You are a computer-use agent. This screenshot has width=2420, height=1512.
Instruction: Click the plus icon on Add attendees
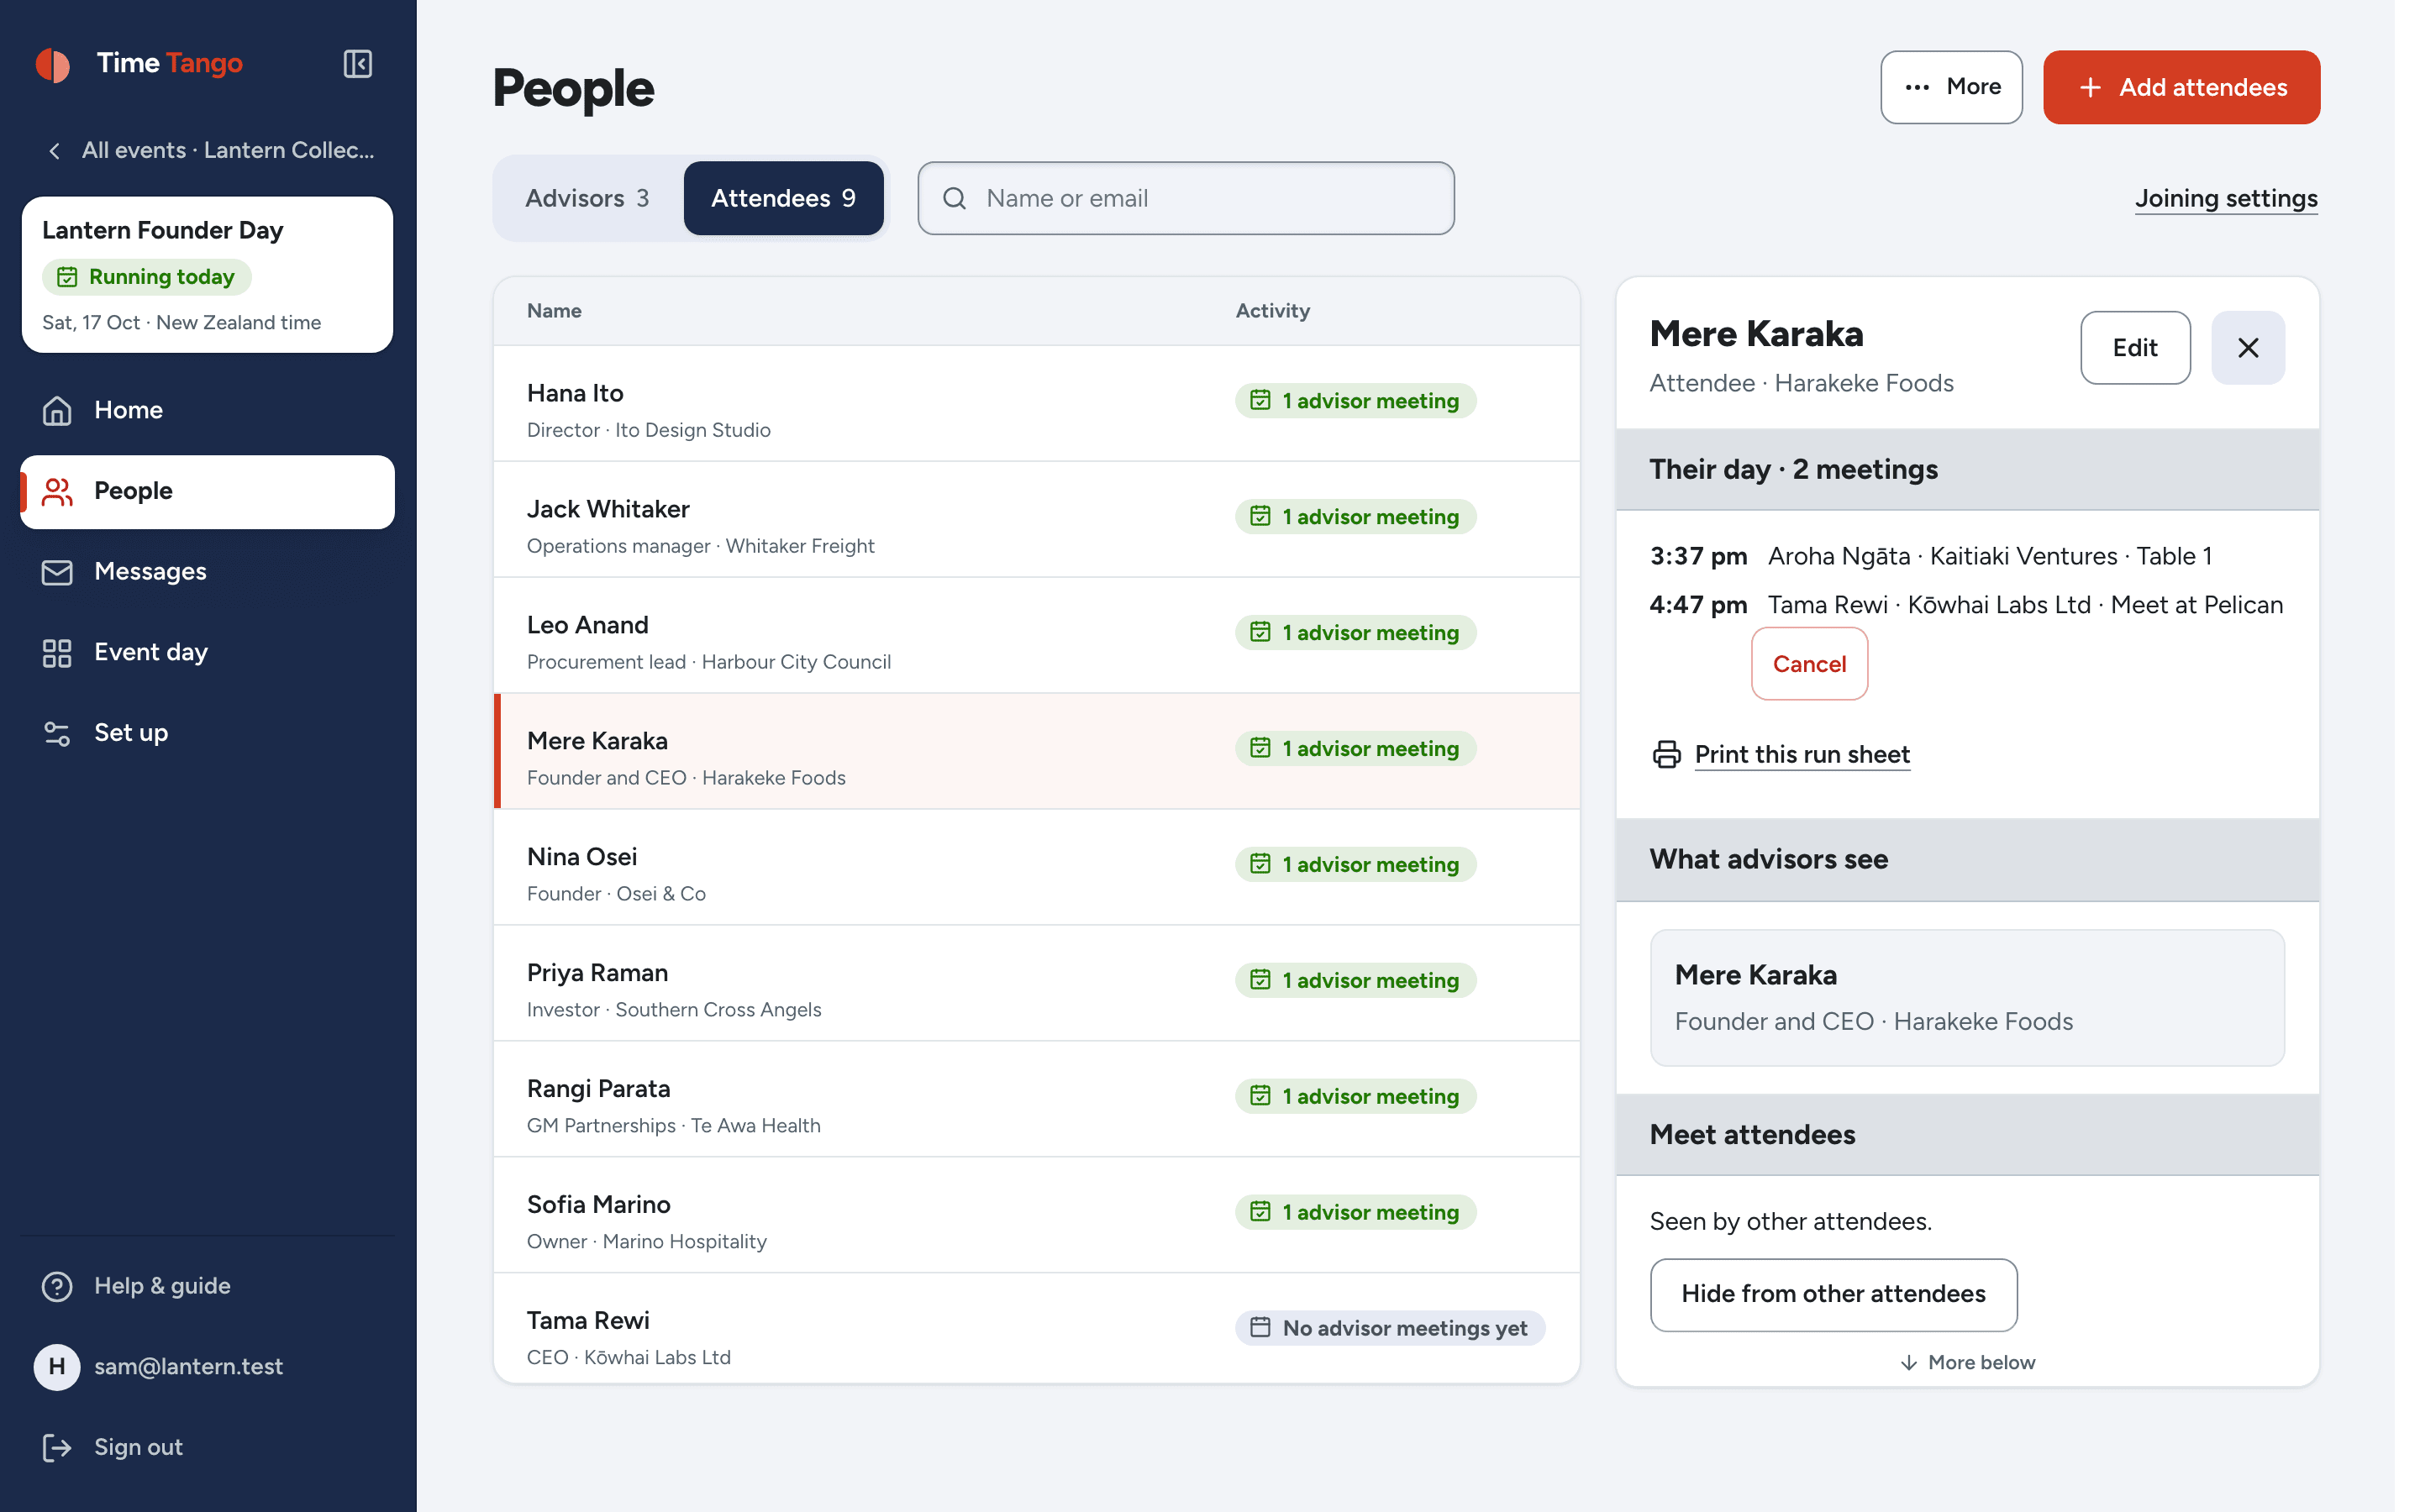click(2090, 87)
